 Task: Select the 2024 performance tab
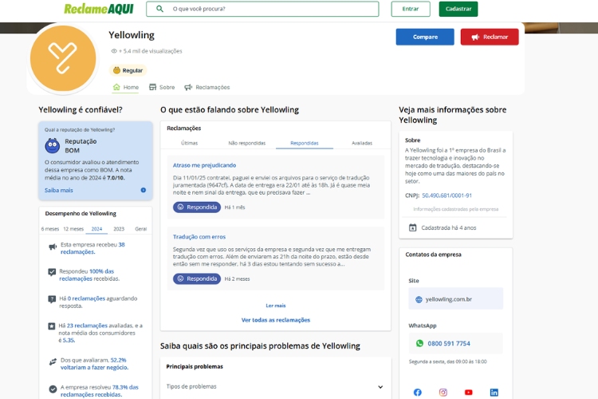coord(96,229)
